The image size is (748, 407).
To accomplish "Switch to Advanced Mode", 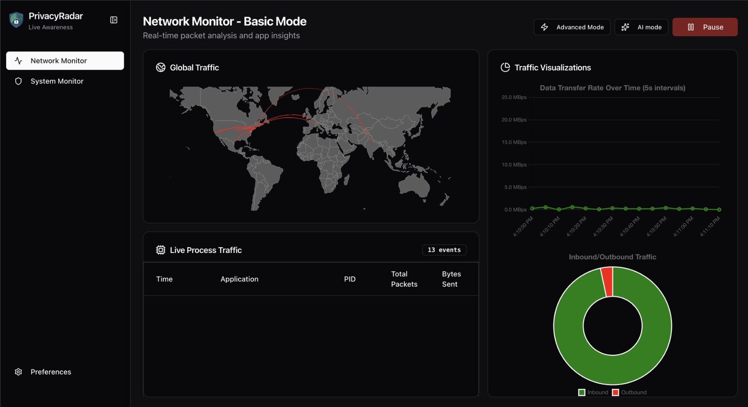I will pos(572,27).
